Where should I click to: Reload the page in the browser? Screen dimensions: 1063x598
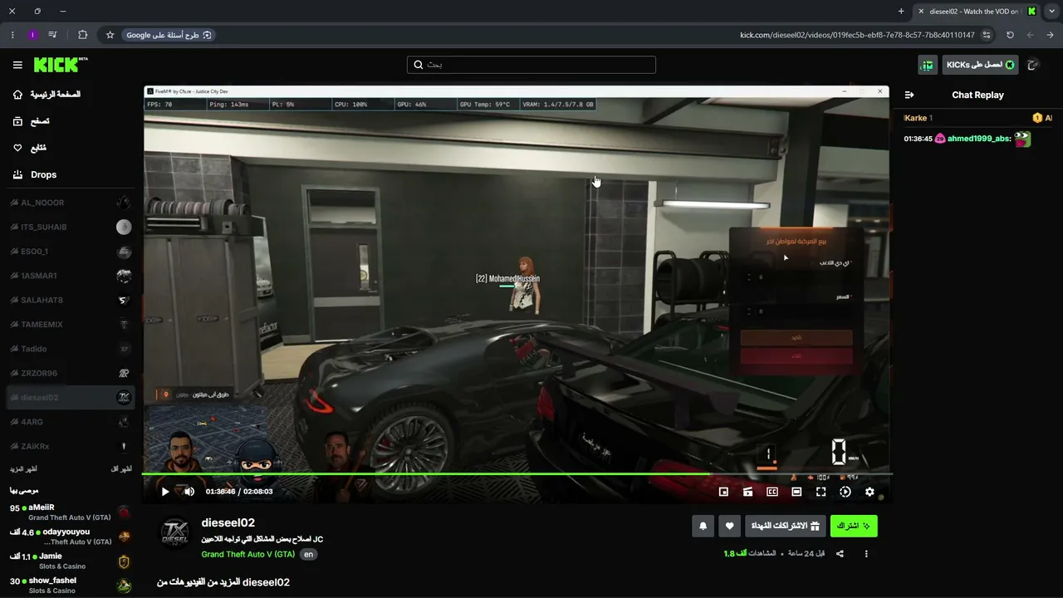[x=1010, y=35]
